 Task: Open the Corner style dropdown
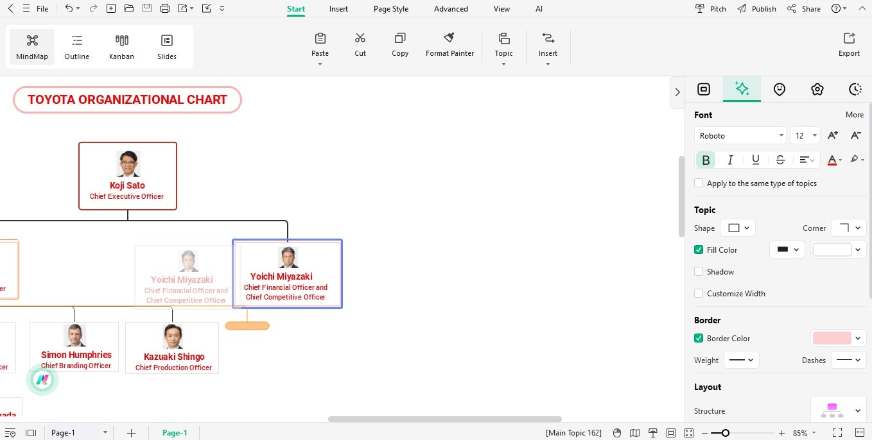click(x=849, y=228)
